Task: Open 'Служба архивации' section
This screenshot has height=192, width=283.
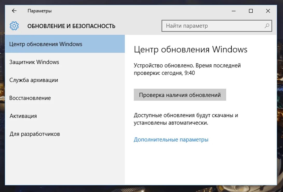Action: click(x=65, y=80)
